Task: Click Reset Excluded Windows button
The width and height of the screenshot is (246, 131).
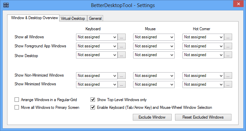Action: [203, 117]
